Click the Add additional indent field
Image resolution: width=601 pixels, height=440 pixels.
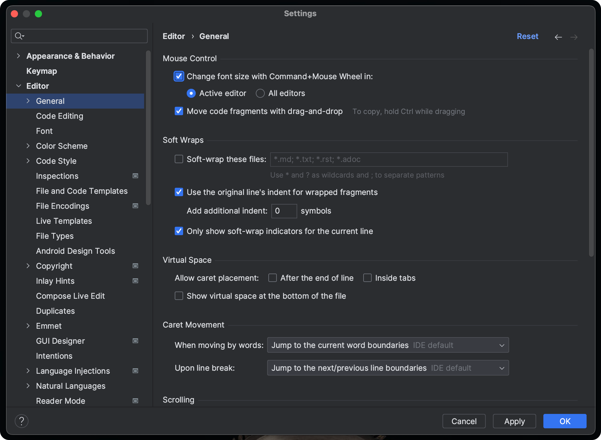284,211
